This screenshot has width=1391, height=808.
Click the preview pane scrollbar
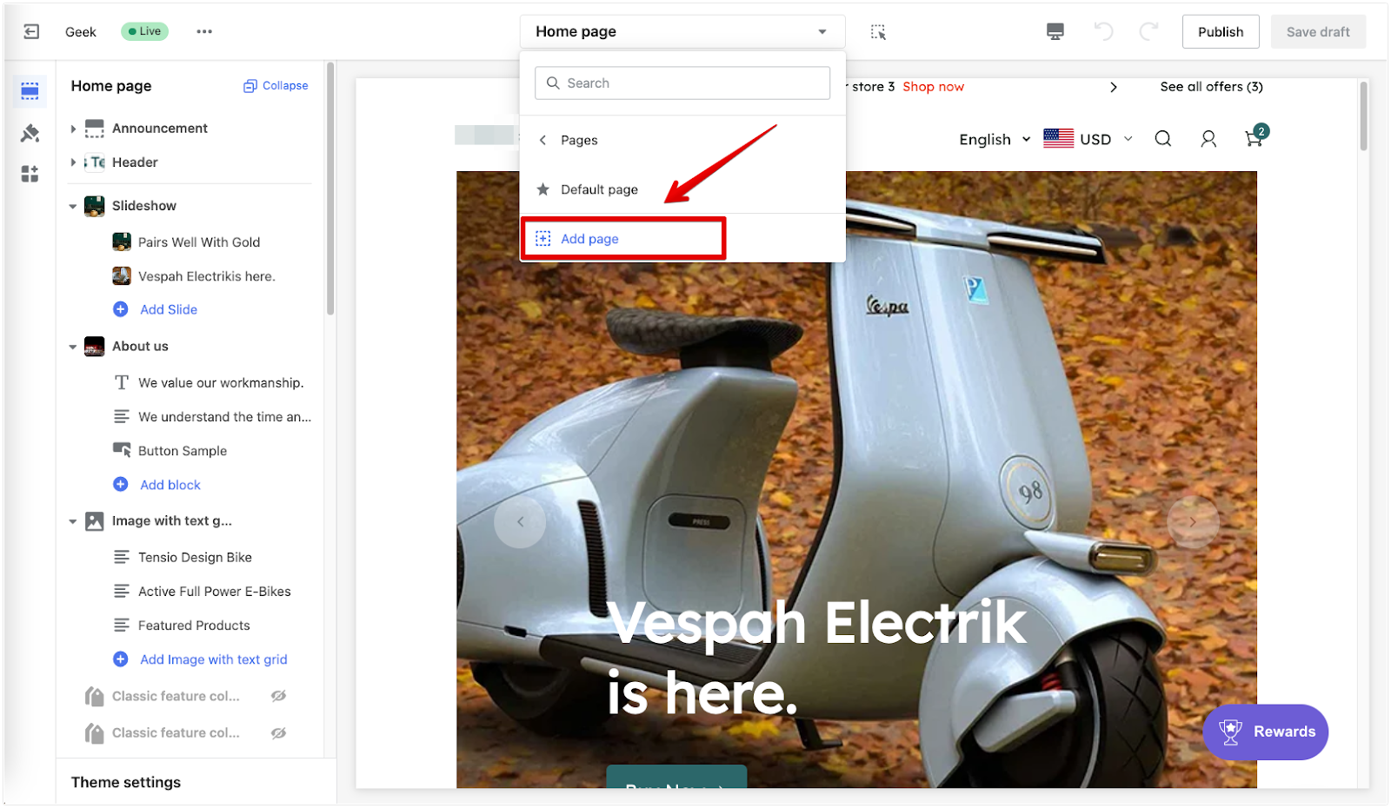[1363, 116]
